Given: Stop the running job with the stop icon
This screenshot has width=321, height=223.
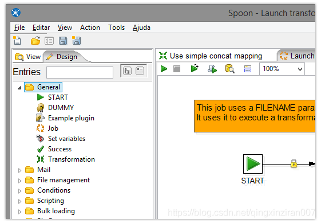Looking at the screenshot, I should click(x=177, y=69).
